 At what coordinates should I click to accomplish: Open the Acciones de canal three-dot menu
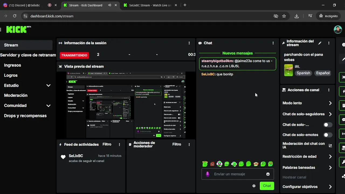[329, 90]
